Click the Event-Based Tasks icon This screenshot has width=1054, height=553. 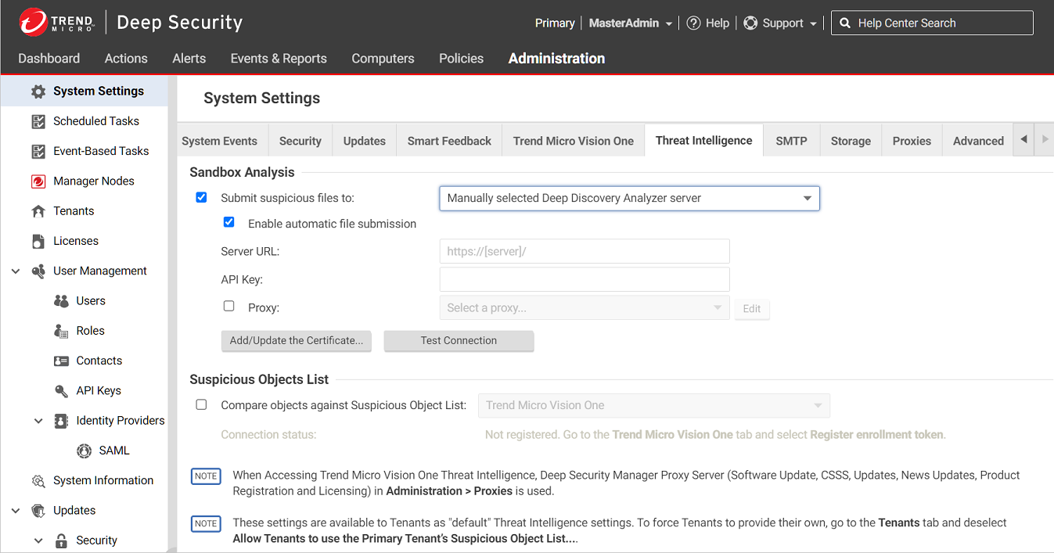point(38,151)
